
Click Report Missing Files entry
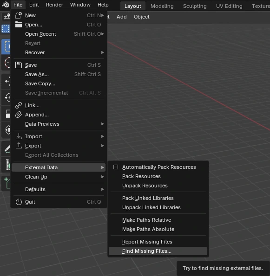[x=158, y=242]
